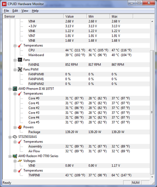The image size is (157, 187).
Task: Open the Edit menu
Action: (15, 11)
